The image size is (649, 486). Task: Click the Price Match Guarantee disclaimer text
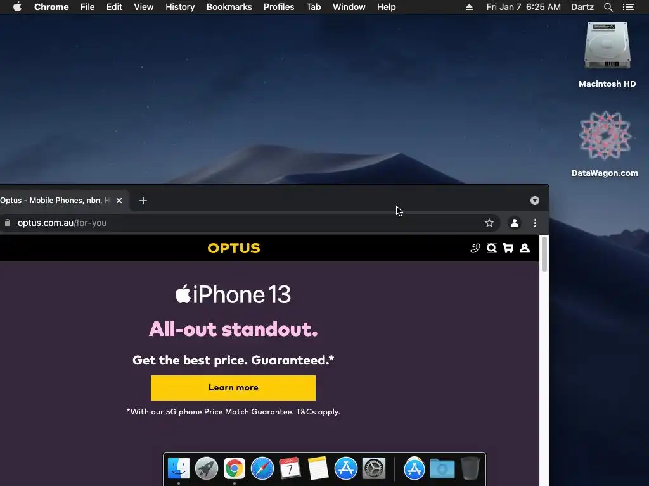(233, 411)
